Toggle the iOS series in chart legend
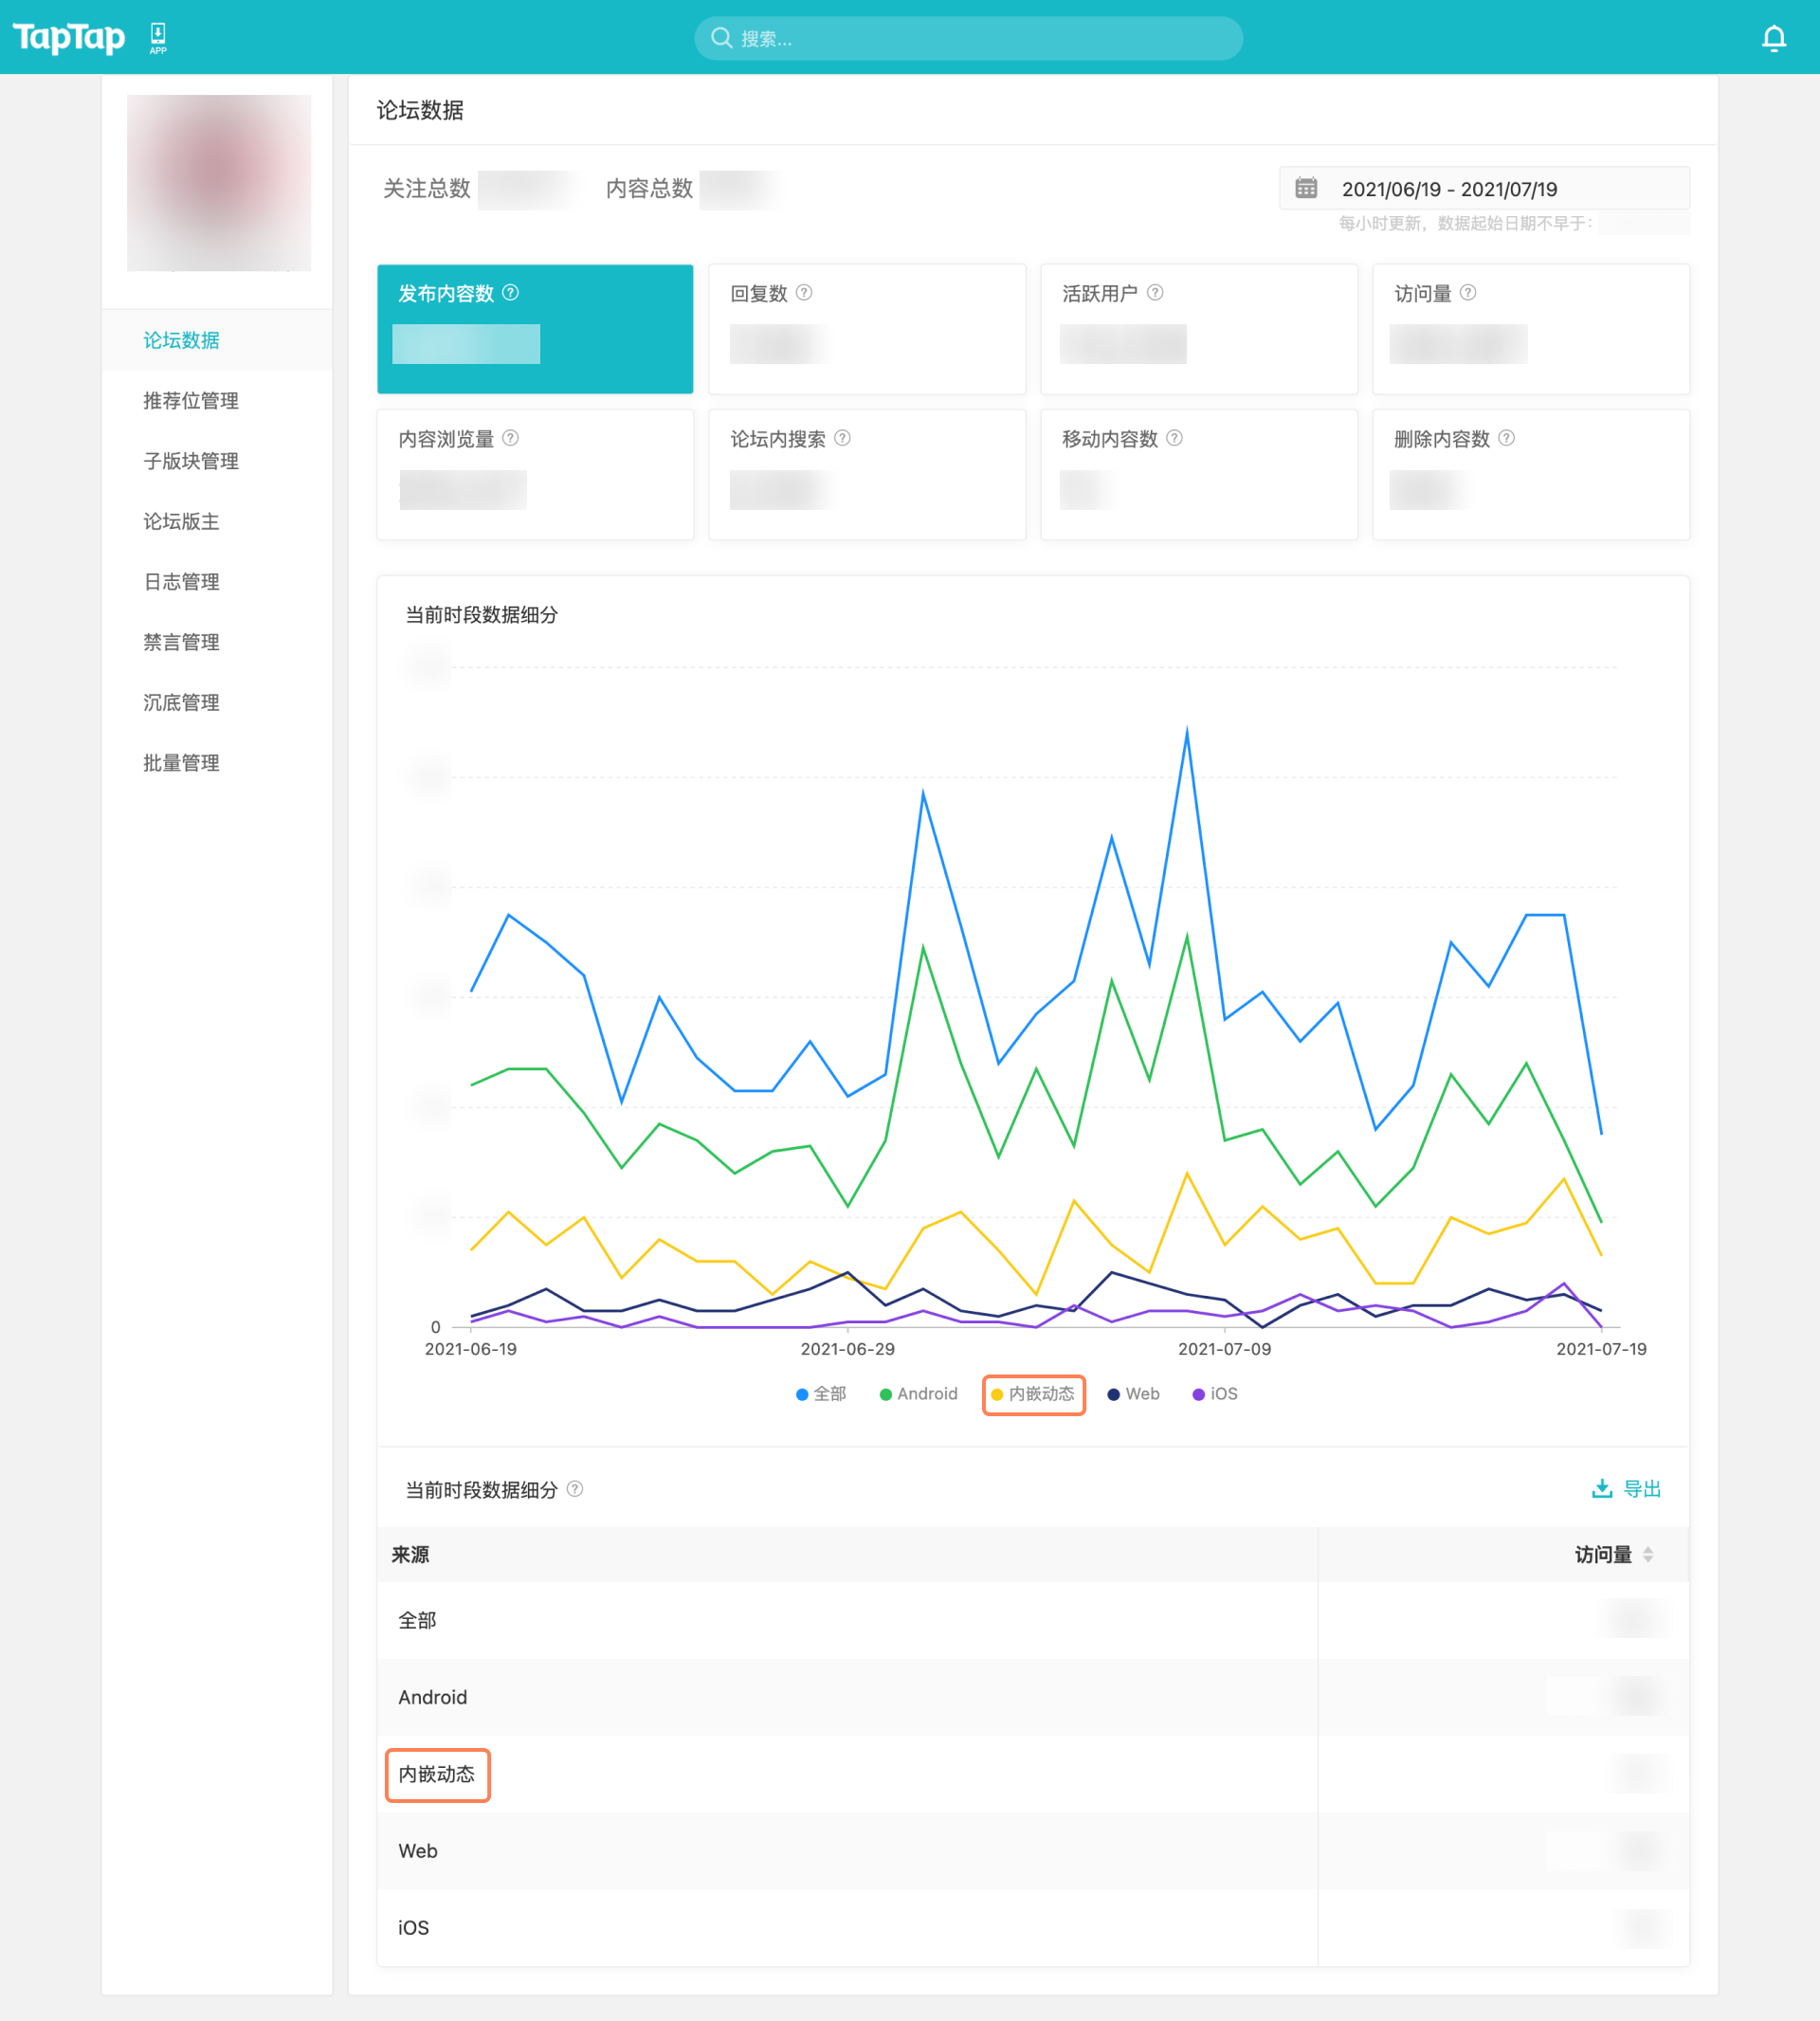 pyautogui.click(x=1215, y=1394)
